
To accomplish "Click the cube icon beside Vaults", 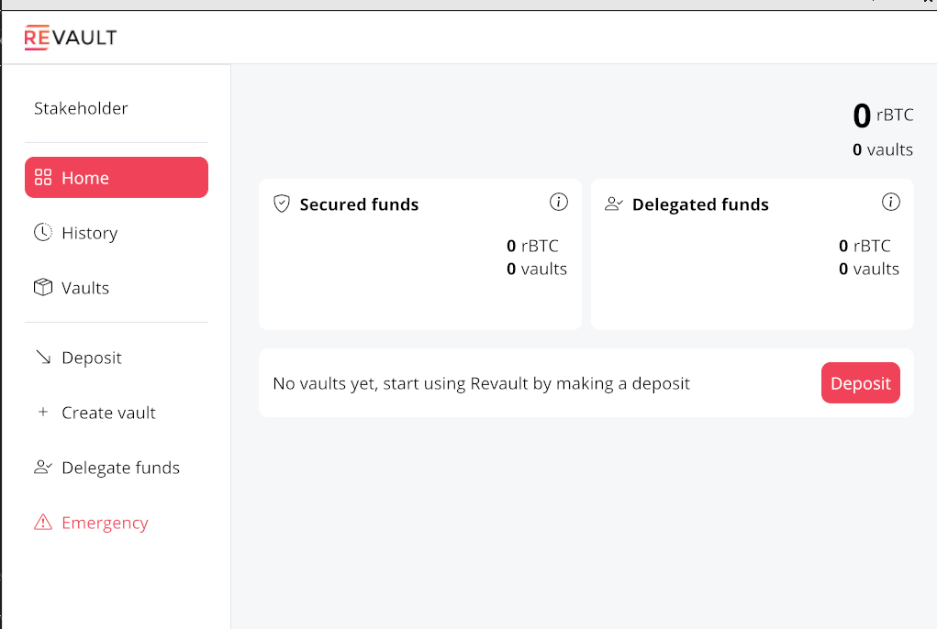I will pyautogui.click(x=42, y=287).
